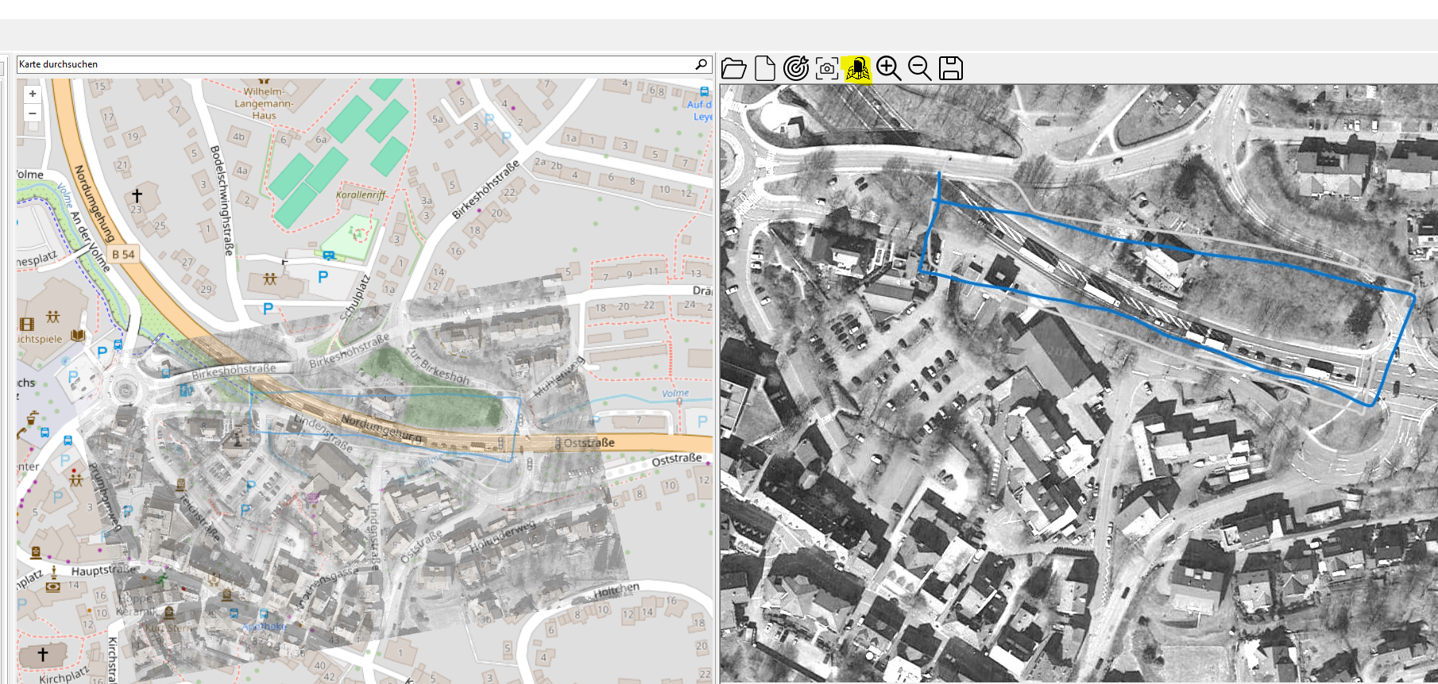The height and width of the screenshot is (684, 1438).
Task: Zoom in the street map with plus
Action: click(x=33, y=94)
